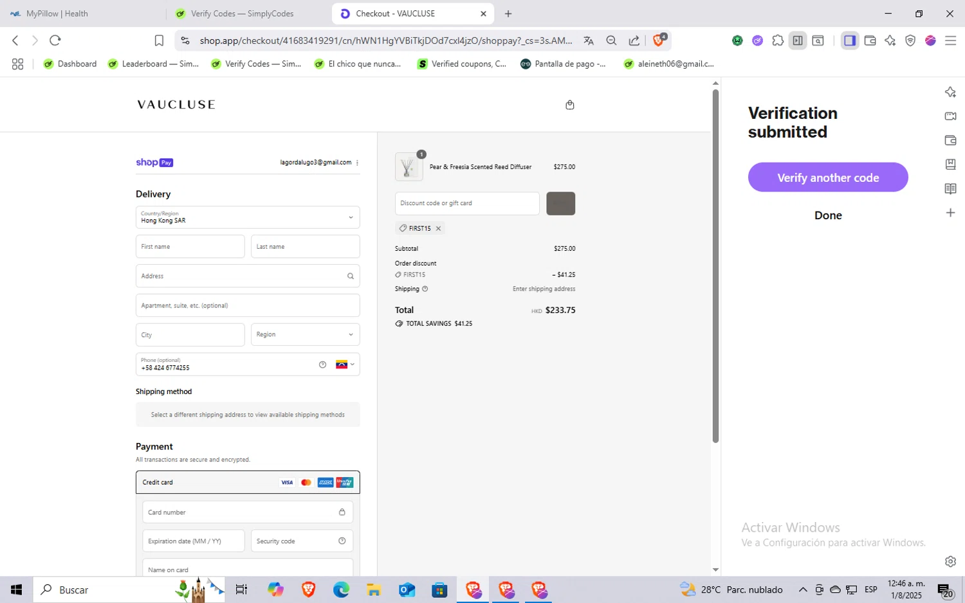The height and width of the screenshot is (603, 965).
Task: Open Microsoft Store from taskbar
Action: coord(439,589)
